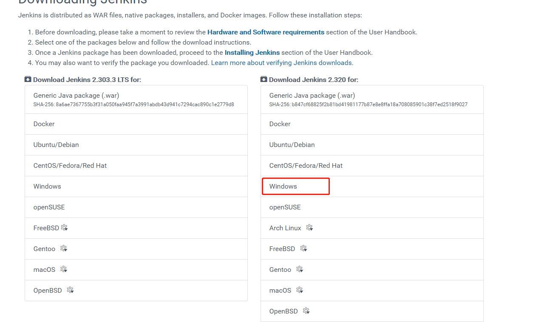Select macOS under the Jenkins 2.320 column
Screen dimensions: 536x322
point(372,291)
